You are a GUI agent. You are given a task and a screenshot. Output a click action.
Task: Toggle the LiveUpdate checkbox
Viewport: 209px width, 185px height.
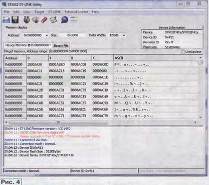pyautogui.click(x=183, y=52)
